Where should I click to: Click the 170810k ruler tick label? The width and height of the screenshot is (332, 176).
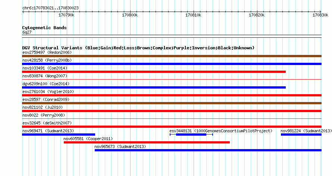pyautogui.click(x=193, y=15)
